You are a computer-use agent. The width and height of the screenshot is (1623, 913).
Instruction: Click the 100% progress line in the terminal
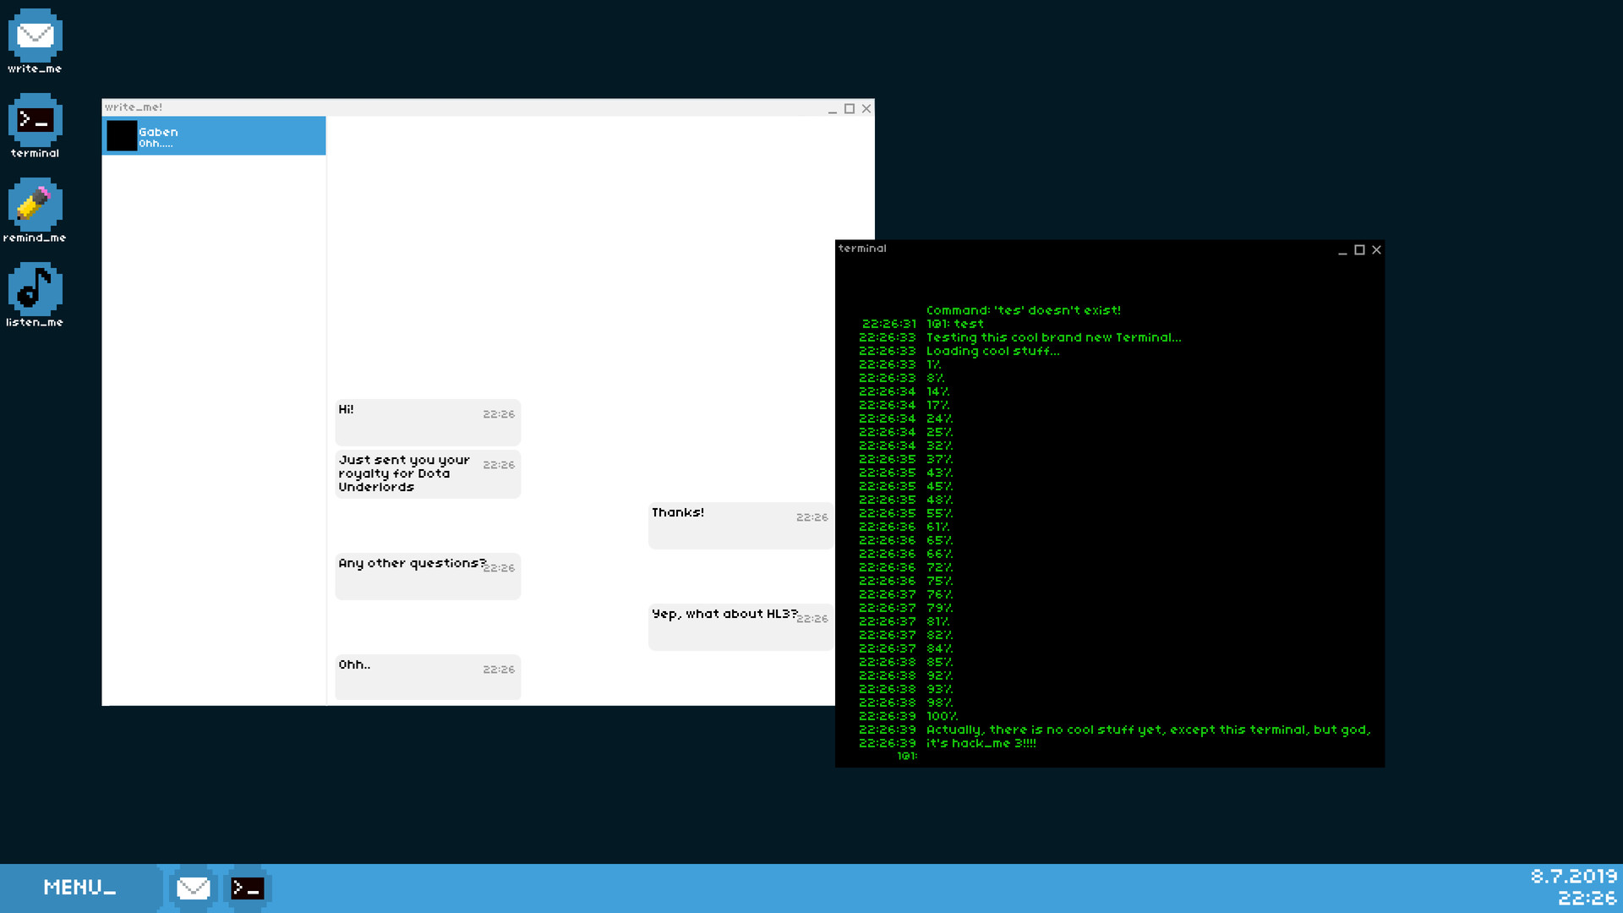(x=939, y=715)
